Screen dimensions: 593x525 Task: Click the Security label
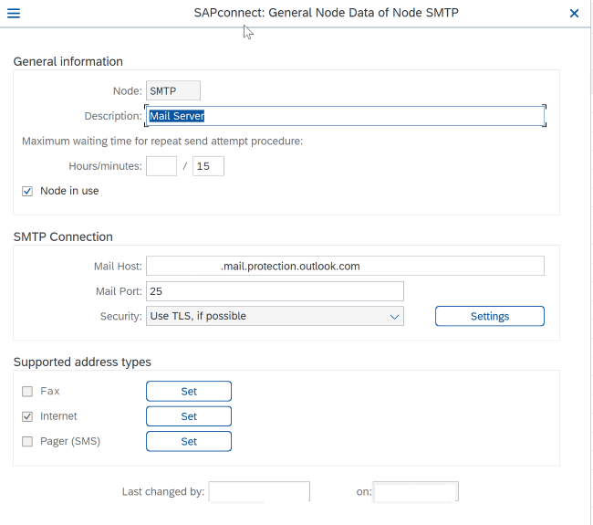[x=121, y=317]
